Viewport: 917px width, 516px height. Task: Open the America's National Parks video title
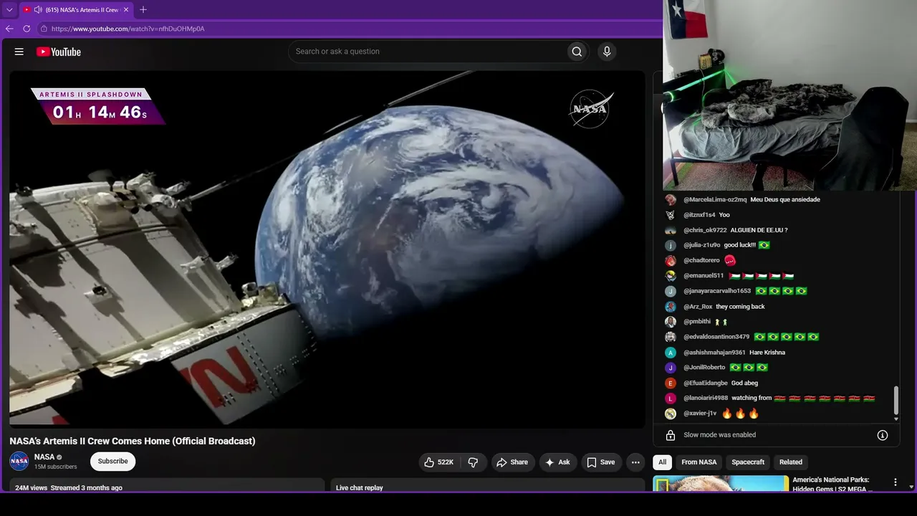(832, 484)
